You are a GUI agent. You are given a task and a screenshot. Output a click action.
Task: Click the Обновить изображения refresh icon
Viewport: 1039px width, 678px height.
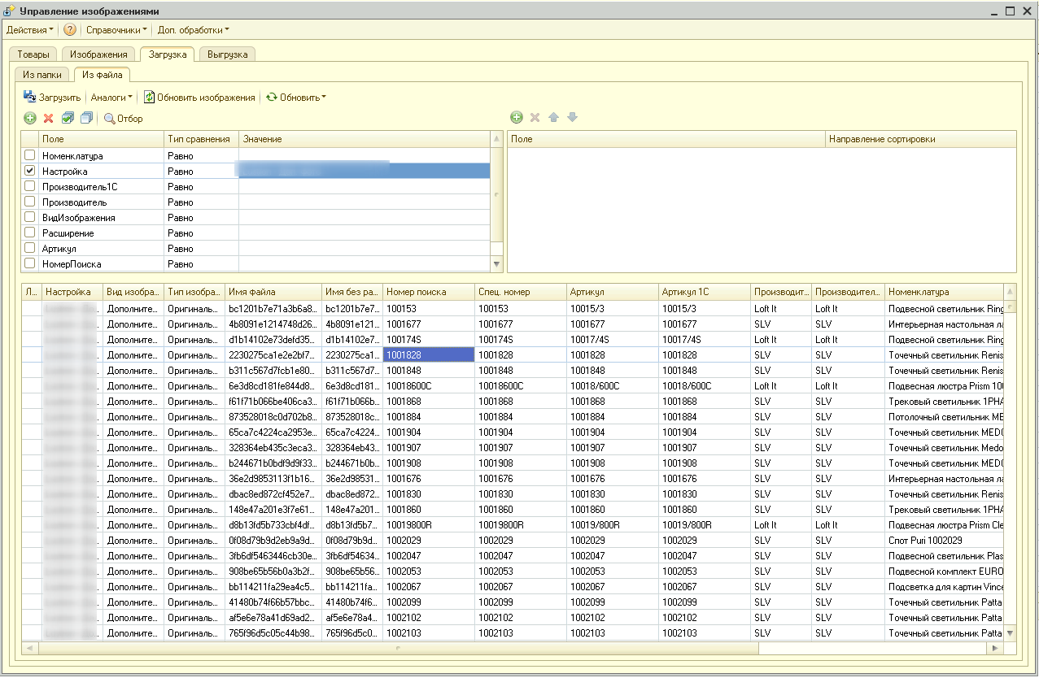coord(150,97)
